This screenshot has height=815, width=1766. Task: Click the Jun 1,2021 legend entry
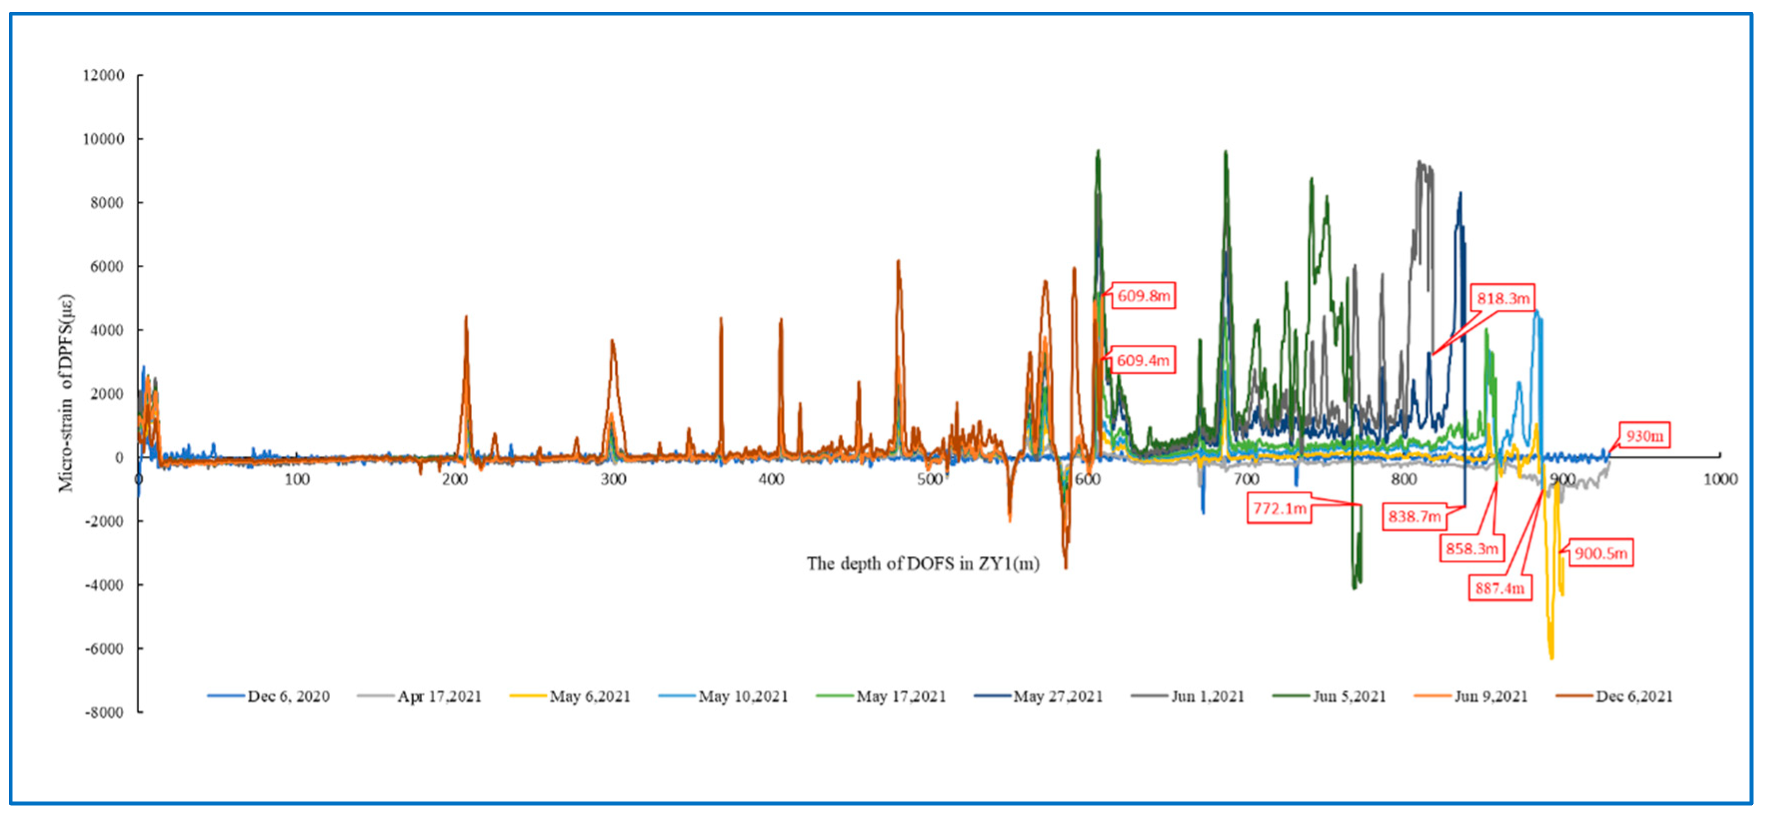pyautogui.click(x=1207, y=696)
